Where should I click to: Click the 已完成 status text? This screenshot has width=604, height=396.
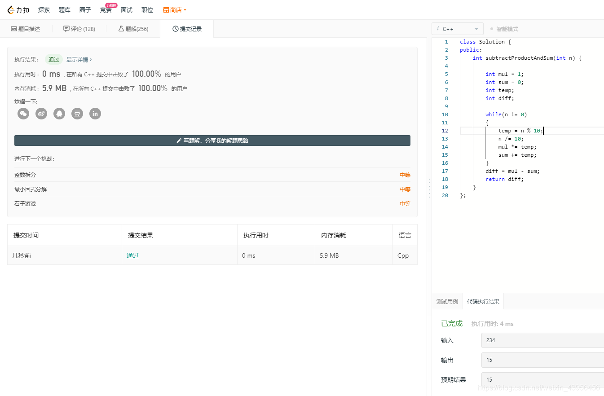[x=452, y=324]
